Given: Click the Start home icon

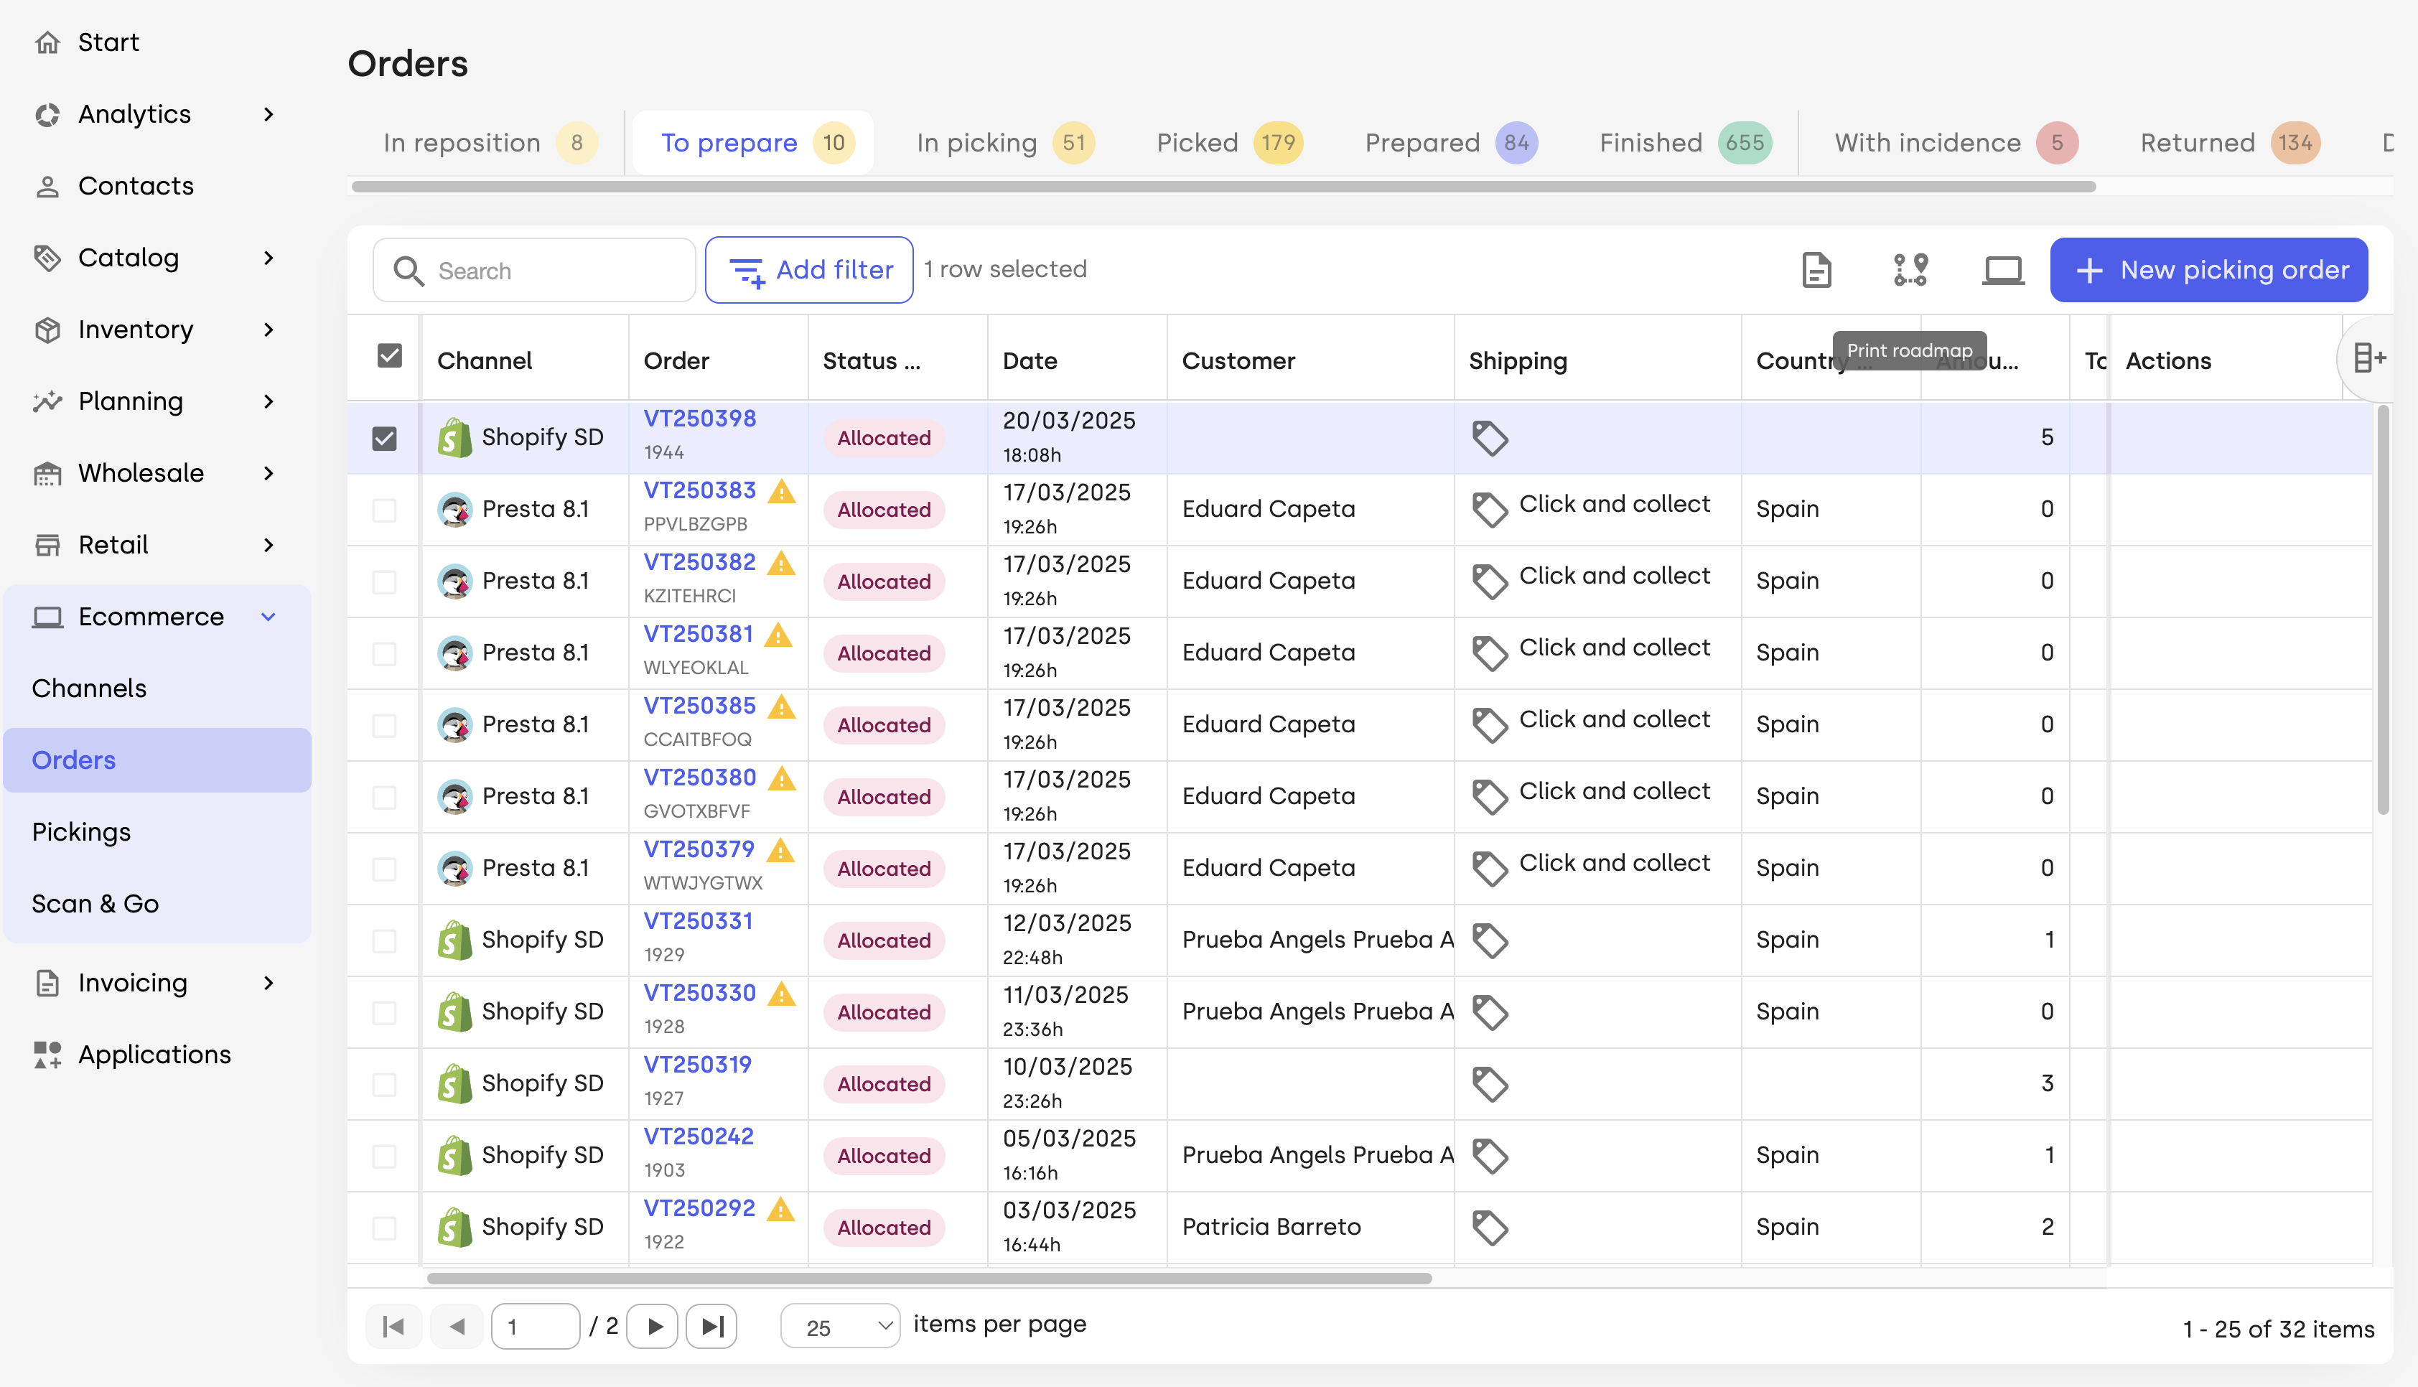Looking at the screenshot, I should coord(47,42).
